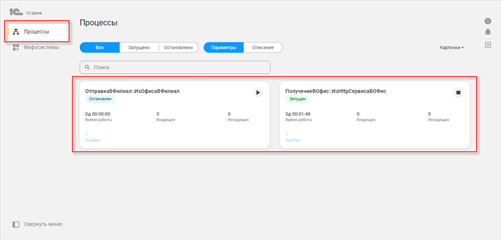Start the ОтправкаВФилиал process with play button
The height and width of the screenshot is (240, 501).
click(x=258, y=92)
